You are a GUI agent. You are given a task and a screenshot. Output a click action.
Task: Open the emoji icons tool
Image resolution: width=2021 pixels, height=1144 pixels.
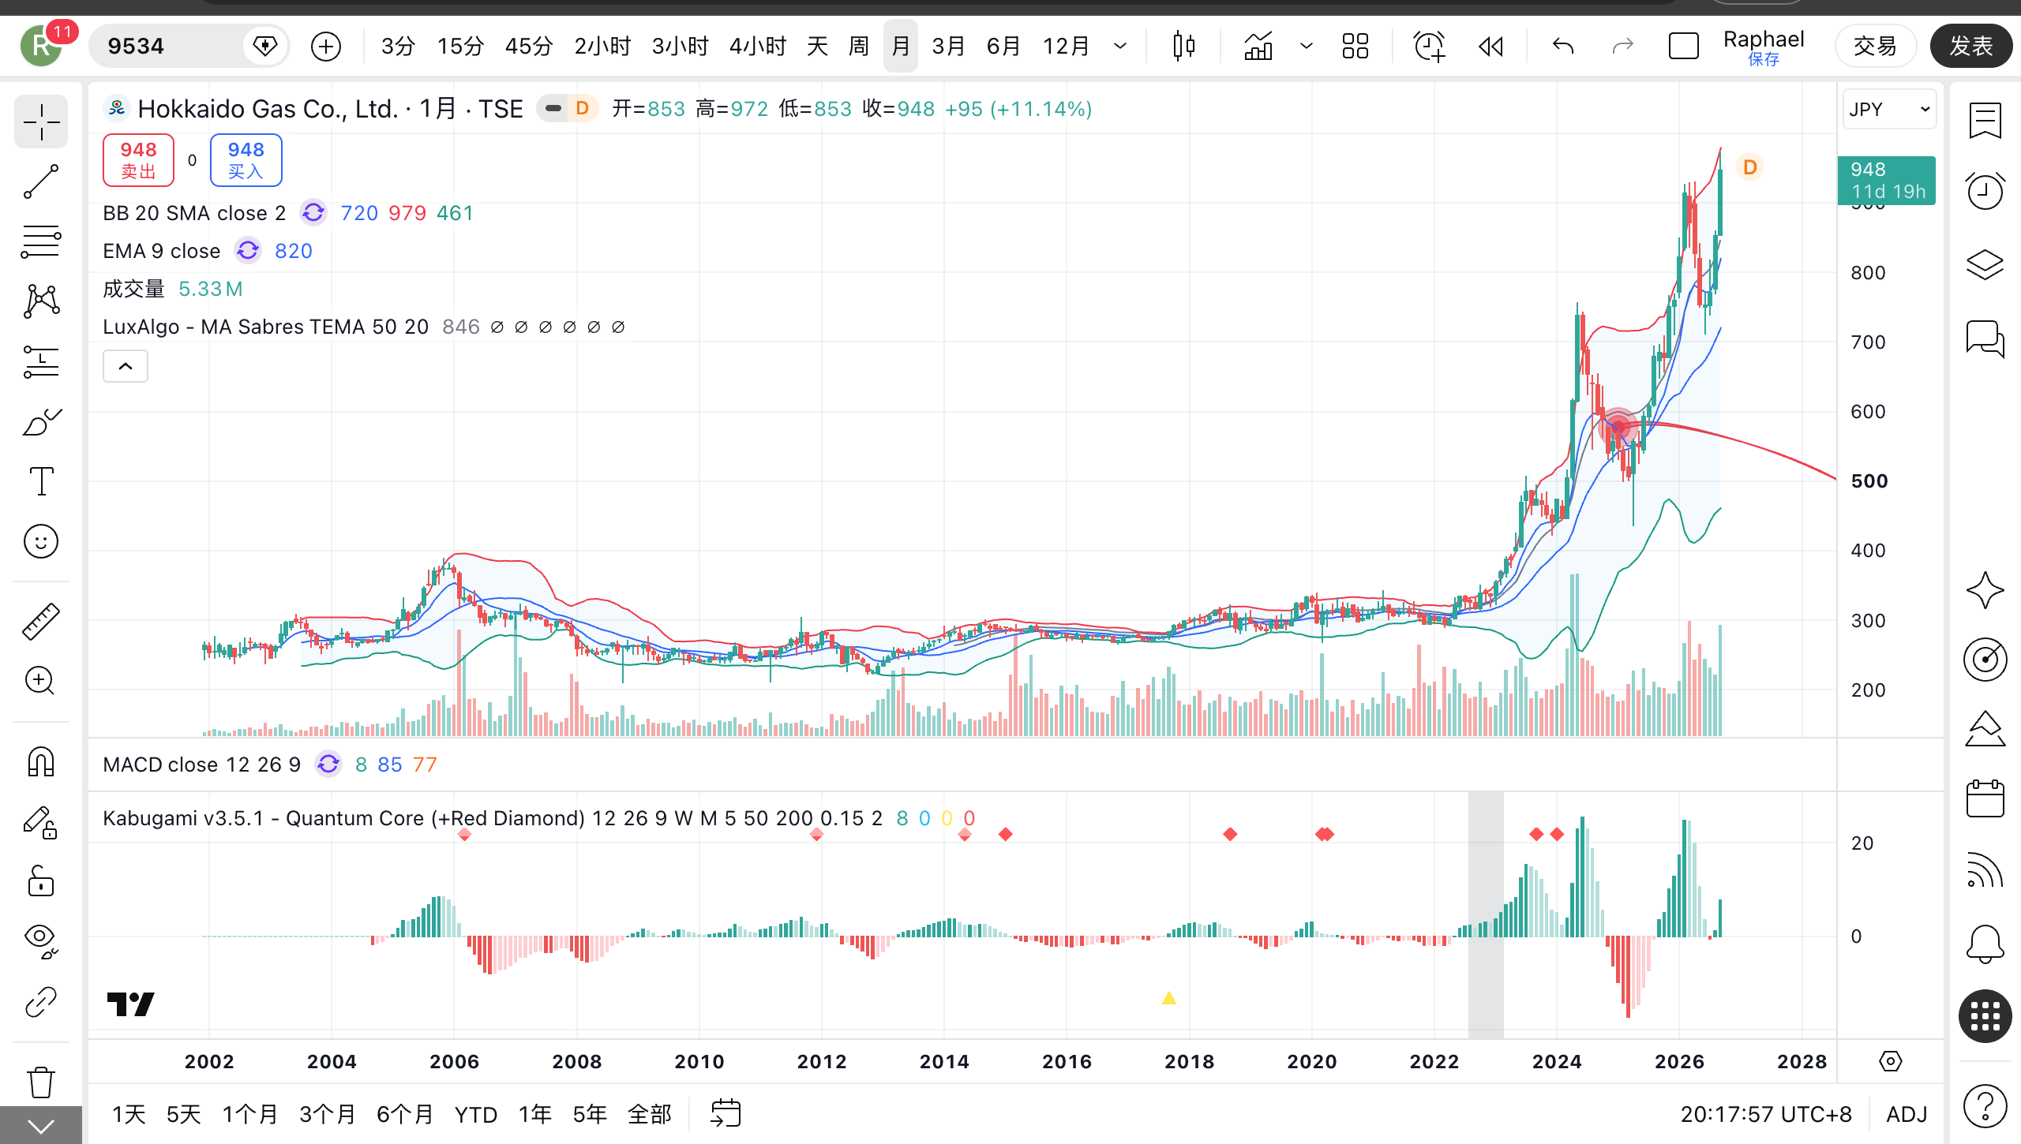pos(41,541)
